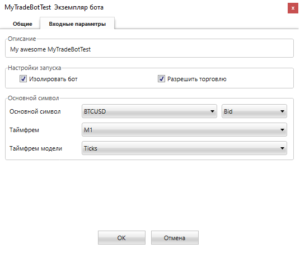Expand the Bid price type dropdown
The image size is (300, 253).
[x=254, y=111]
